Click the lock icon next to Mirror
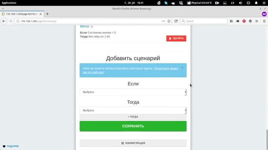 92,27
